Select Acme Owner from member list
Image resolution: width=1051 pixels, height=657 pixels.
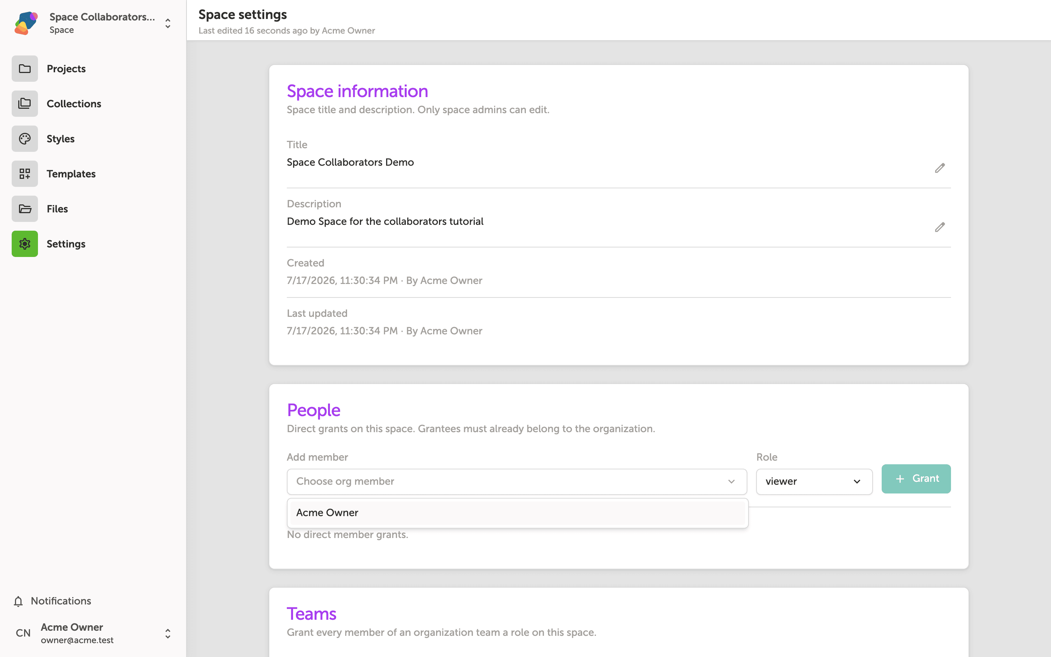(518, 513)
